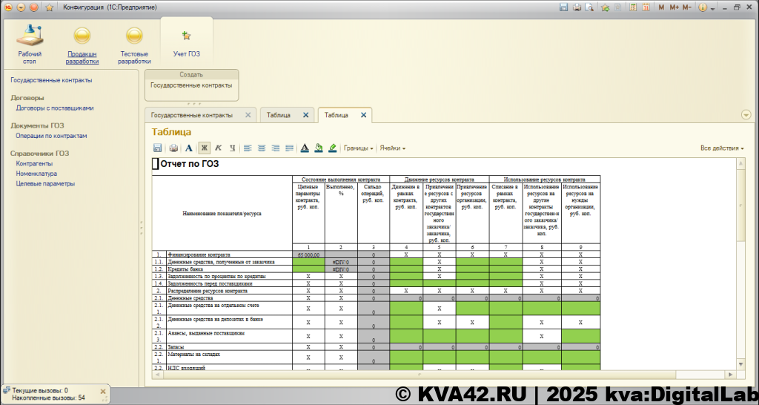Toggle underline (Ч) formatting

[x=232, y=148]
